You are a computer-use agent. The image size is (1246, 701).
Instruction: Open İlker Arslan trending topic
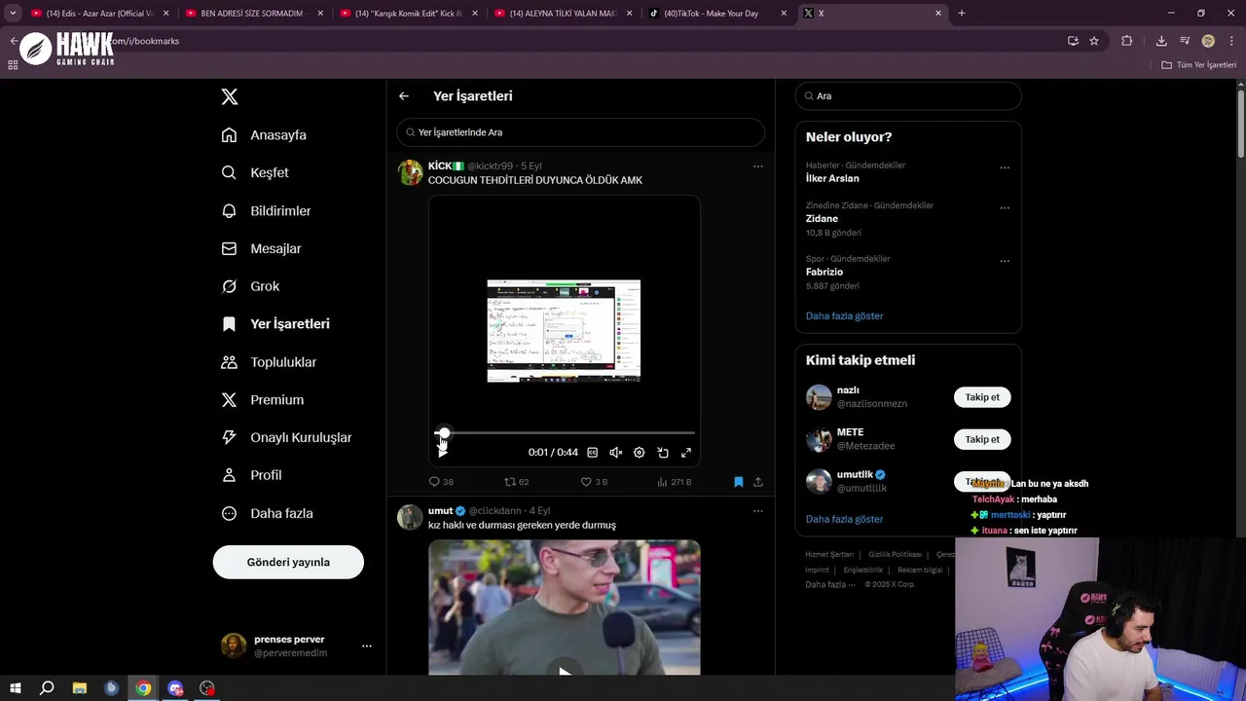(x=832, y=178)
